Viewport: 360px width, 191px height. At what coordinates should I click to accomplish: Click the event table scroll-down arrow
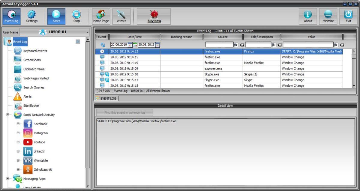354,85
